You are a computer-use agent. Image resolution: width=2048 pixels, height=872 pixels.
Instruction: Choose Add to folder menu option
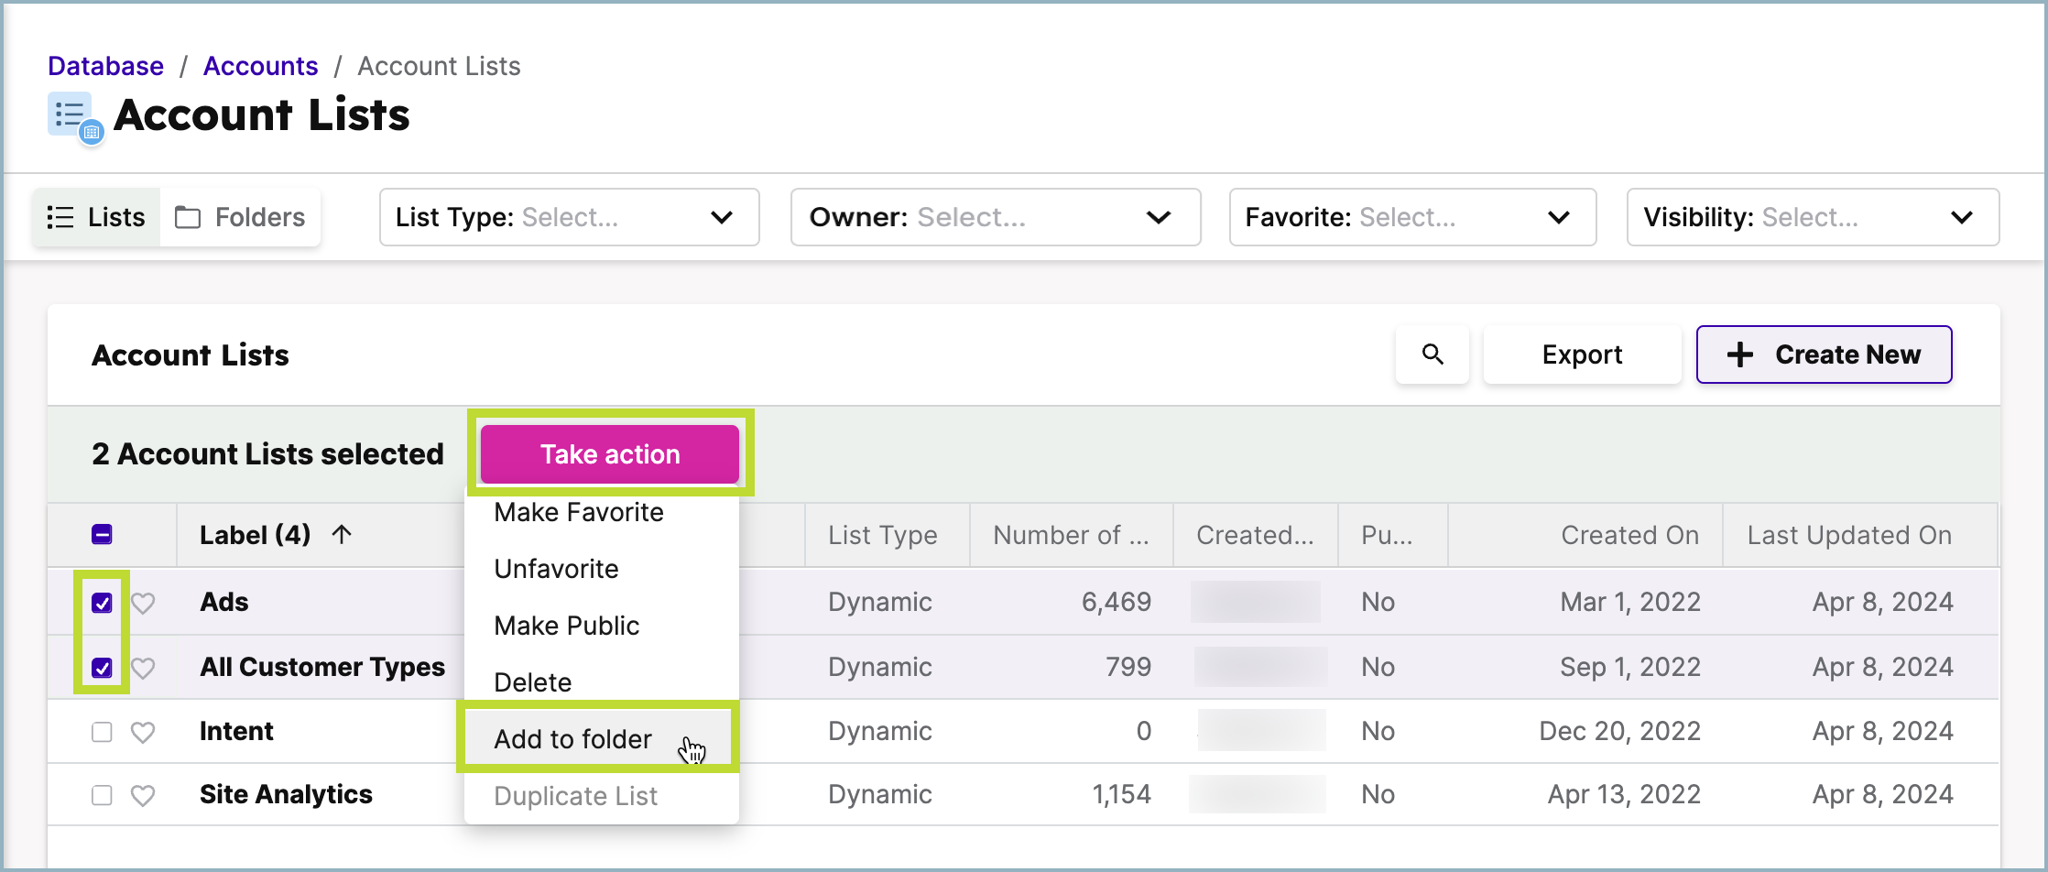pyautogui.click(x=573, y=739)
